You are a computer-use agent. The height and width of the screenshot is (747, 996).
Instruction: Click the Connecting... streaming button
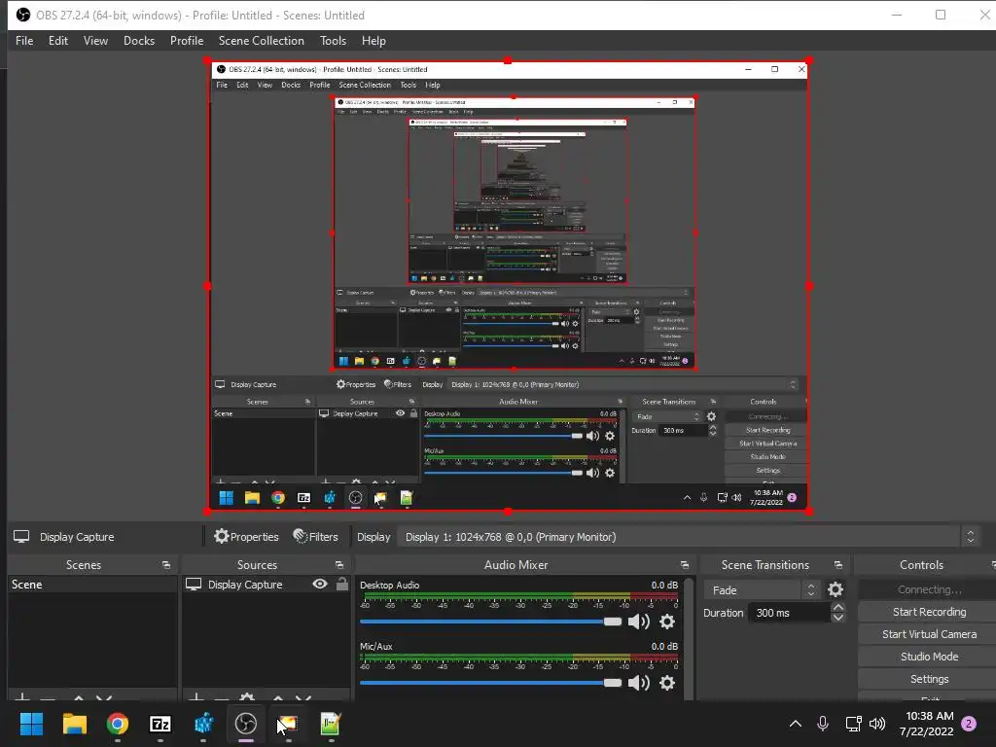pos(929,589)
